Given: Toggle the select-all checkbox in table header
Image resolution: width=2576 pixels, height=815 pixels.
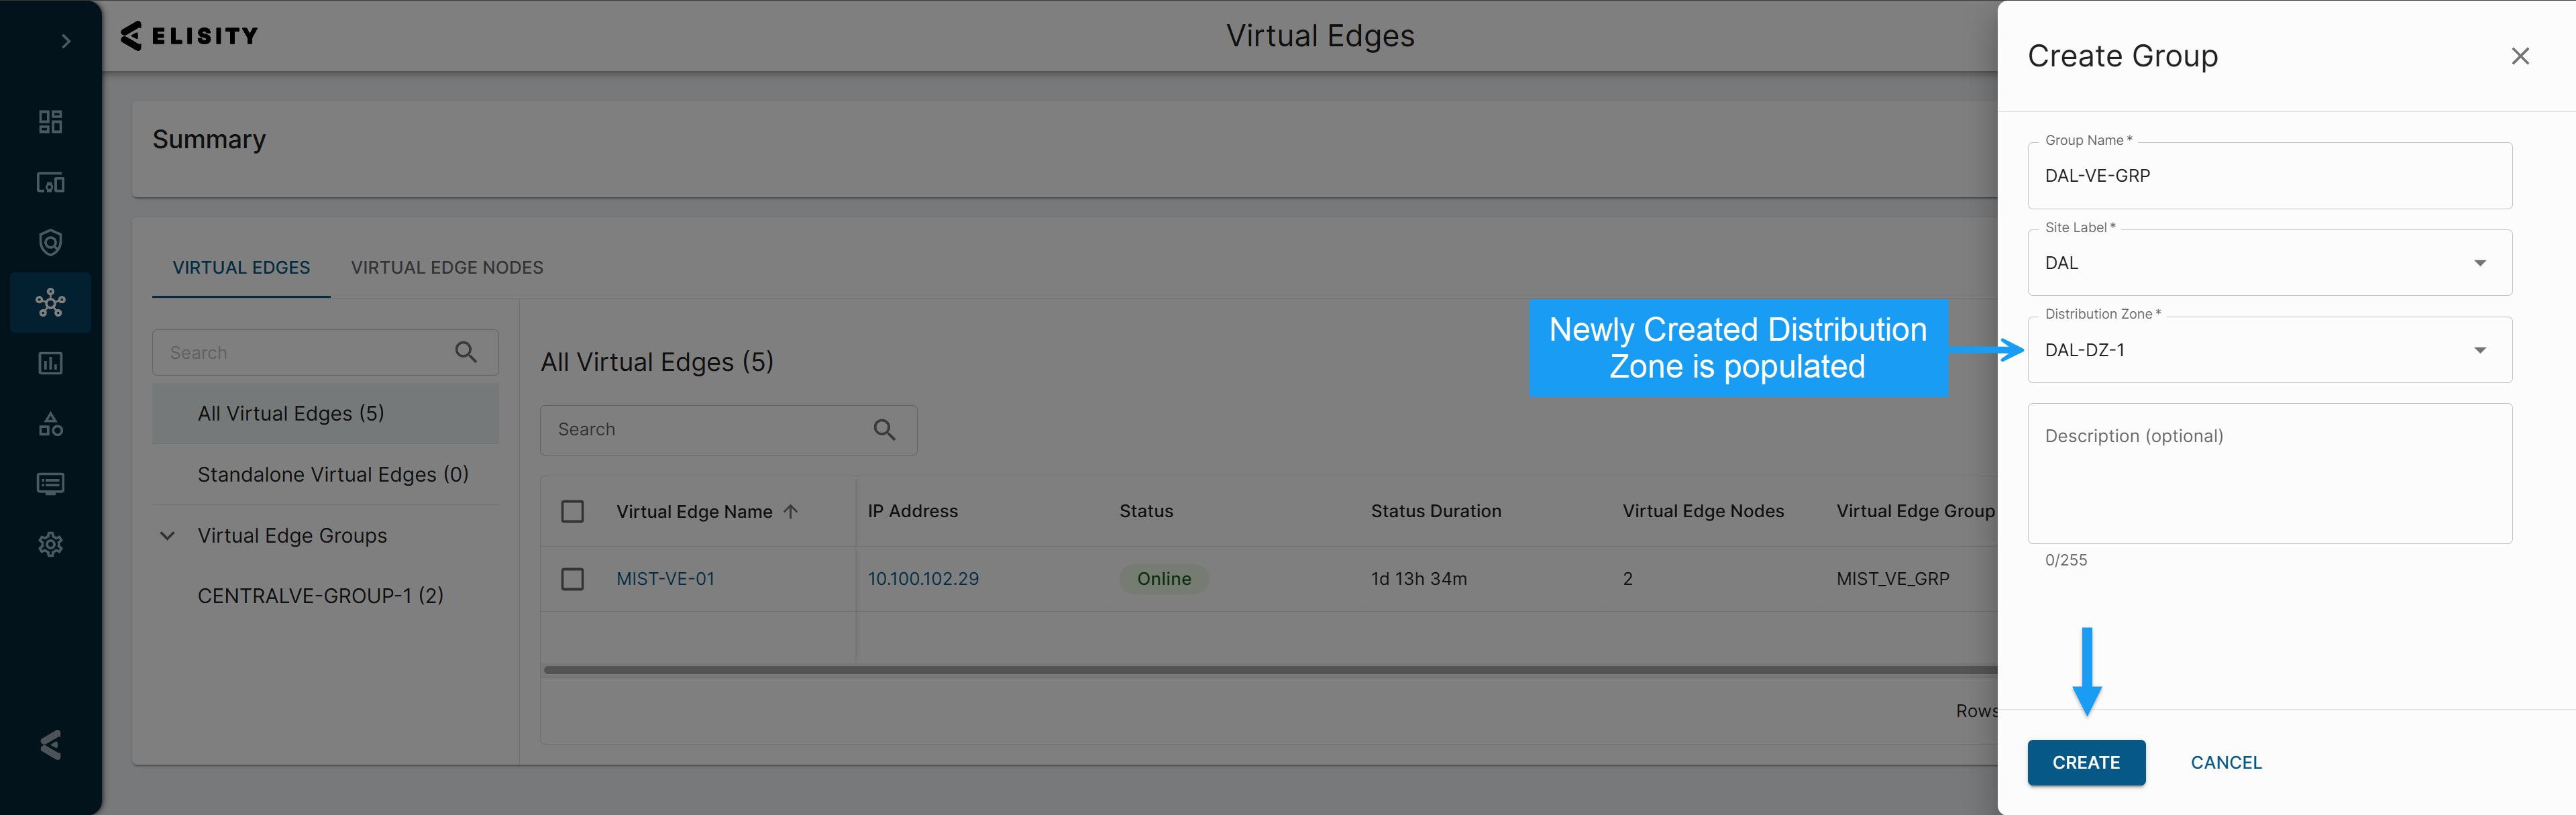Looking at the screenshot, I should coord(572,511).
